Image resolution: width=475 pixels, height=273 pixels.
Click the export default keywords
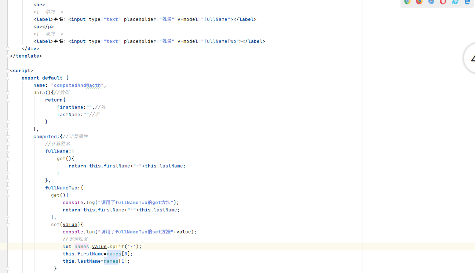click(42, 78)
